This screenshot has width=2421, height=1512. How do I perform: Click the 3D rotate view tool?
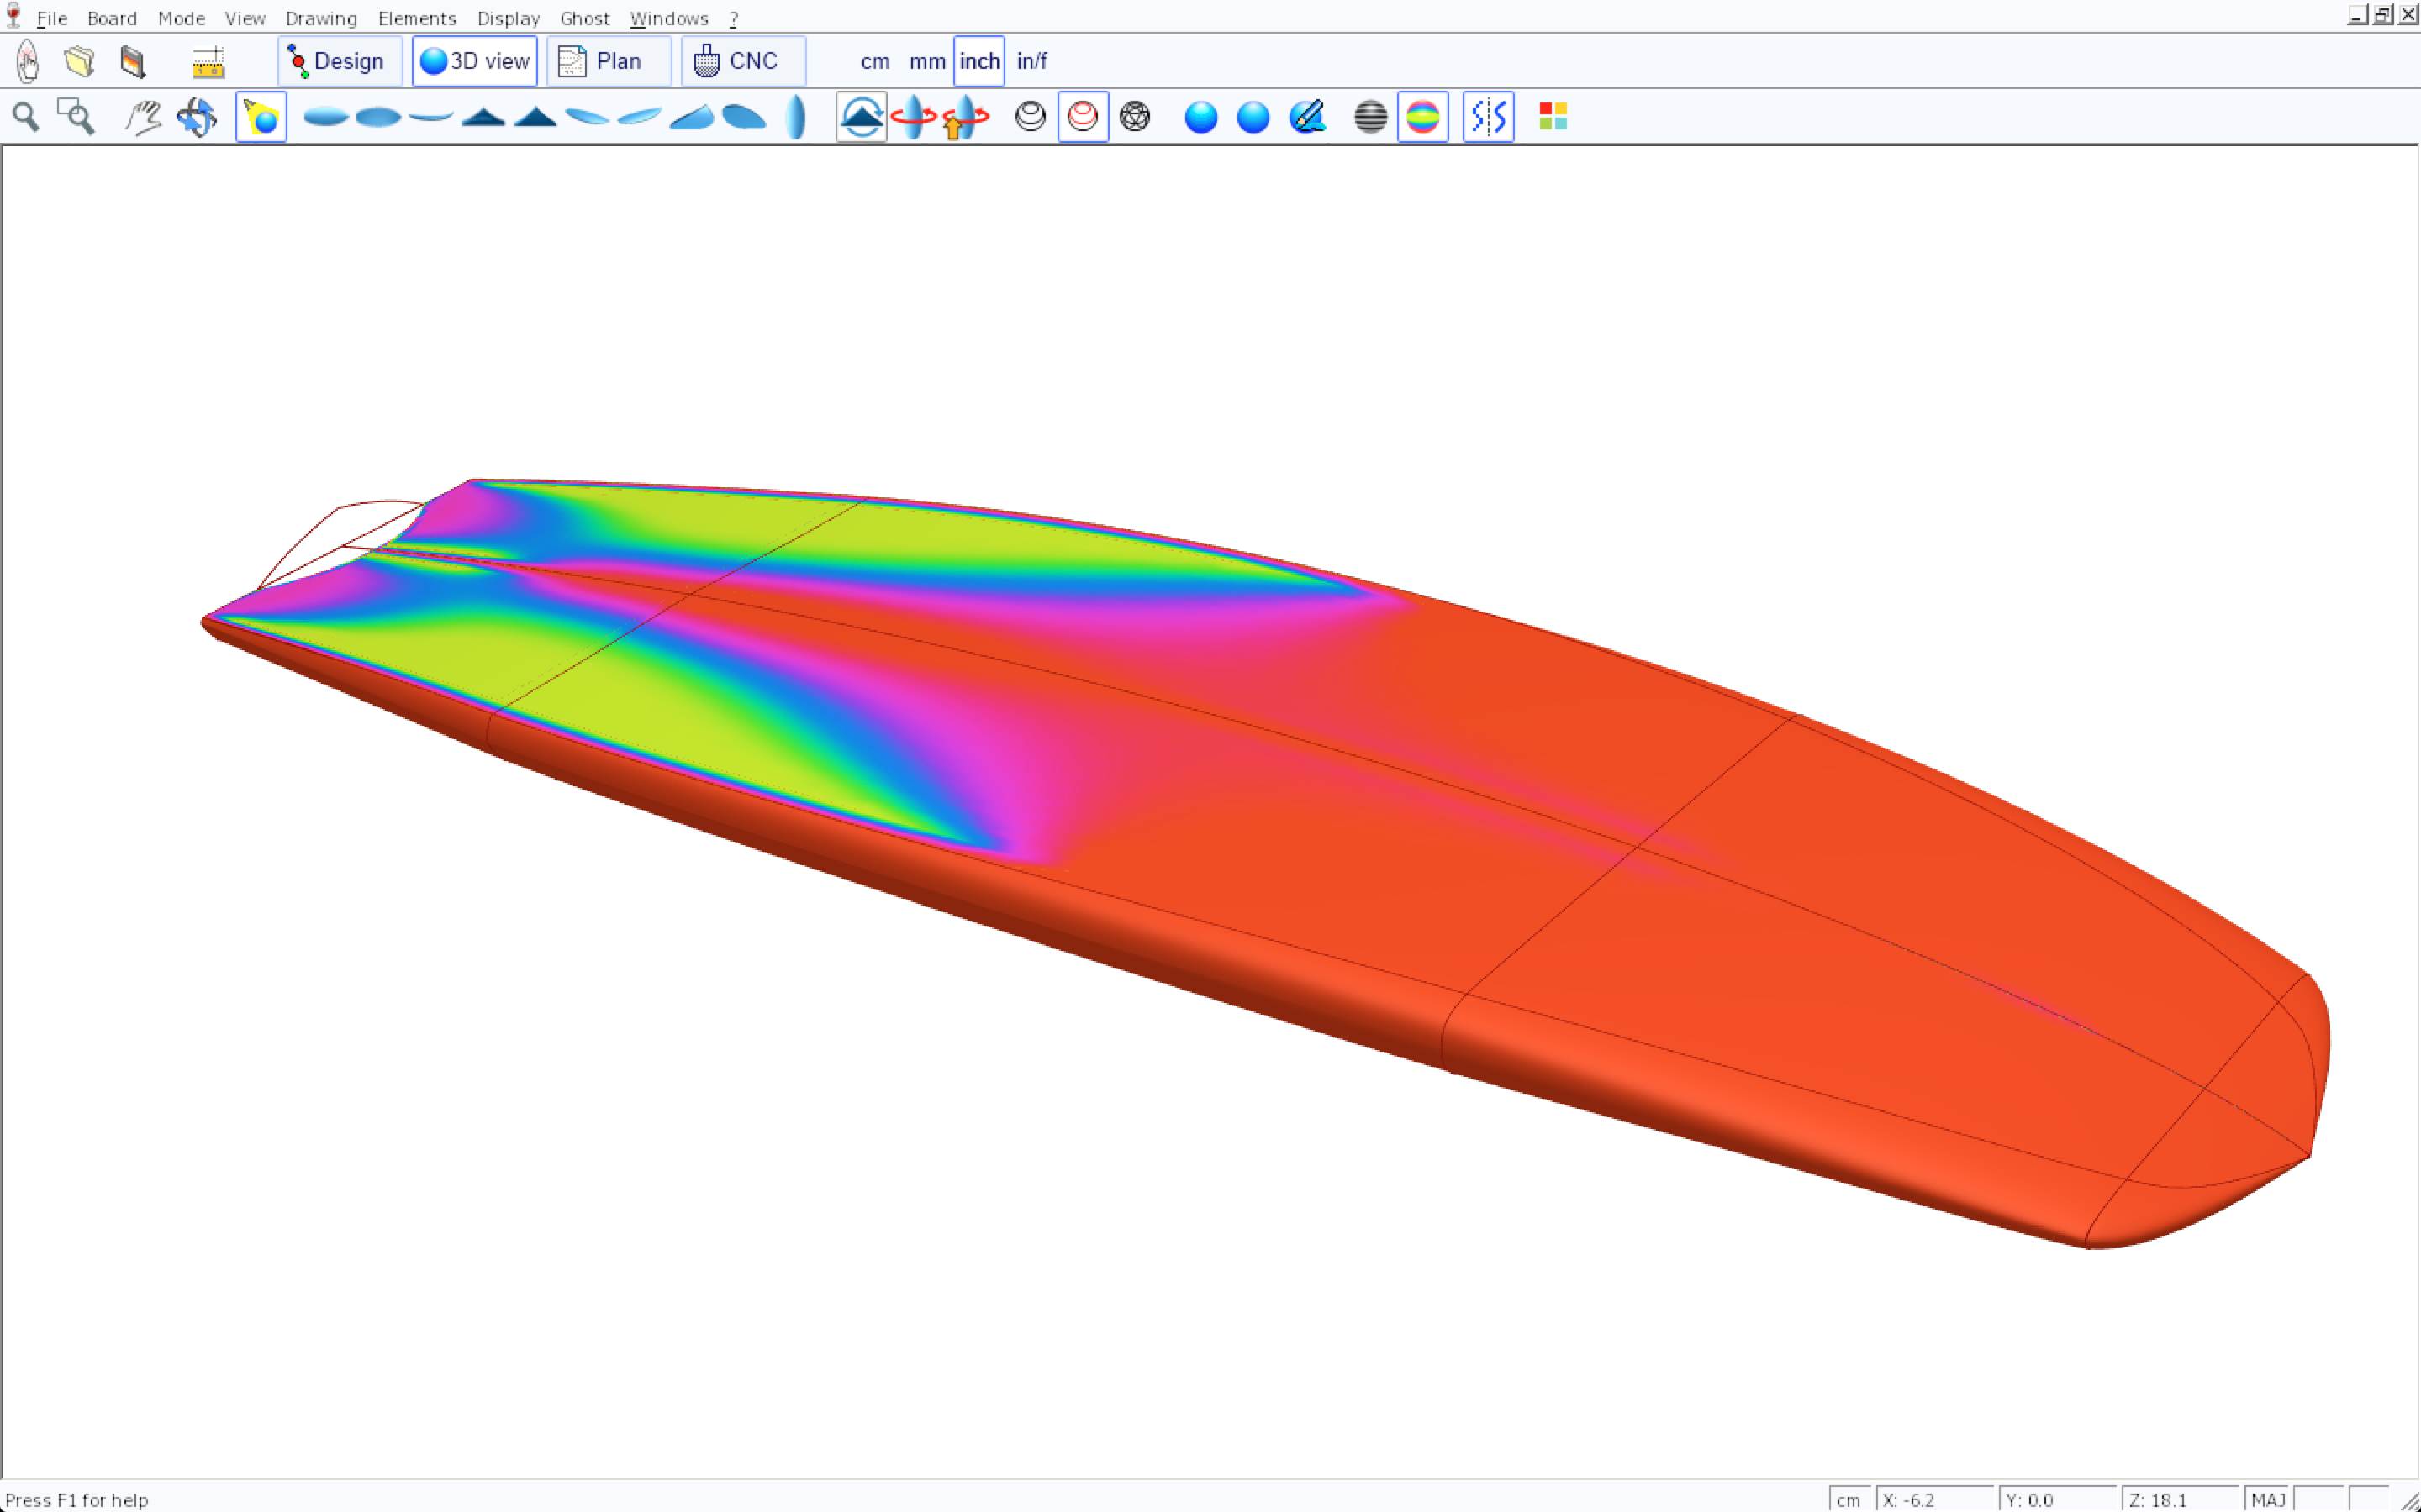196,117
